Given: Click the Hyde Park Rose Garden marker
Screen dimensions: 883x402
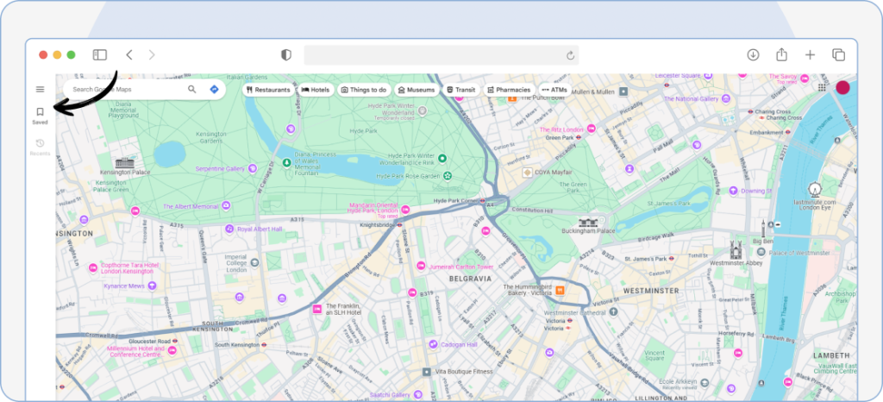Looking at the screenshot, I should point(448,176).
